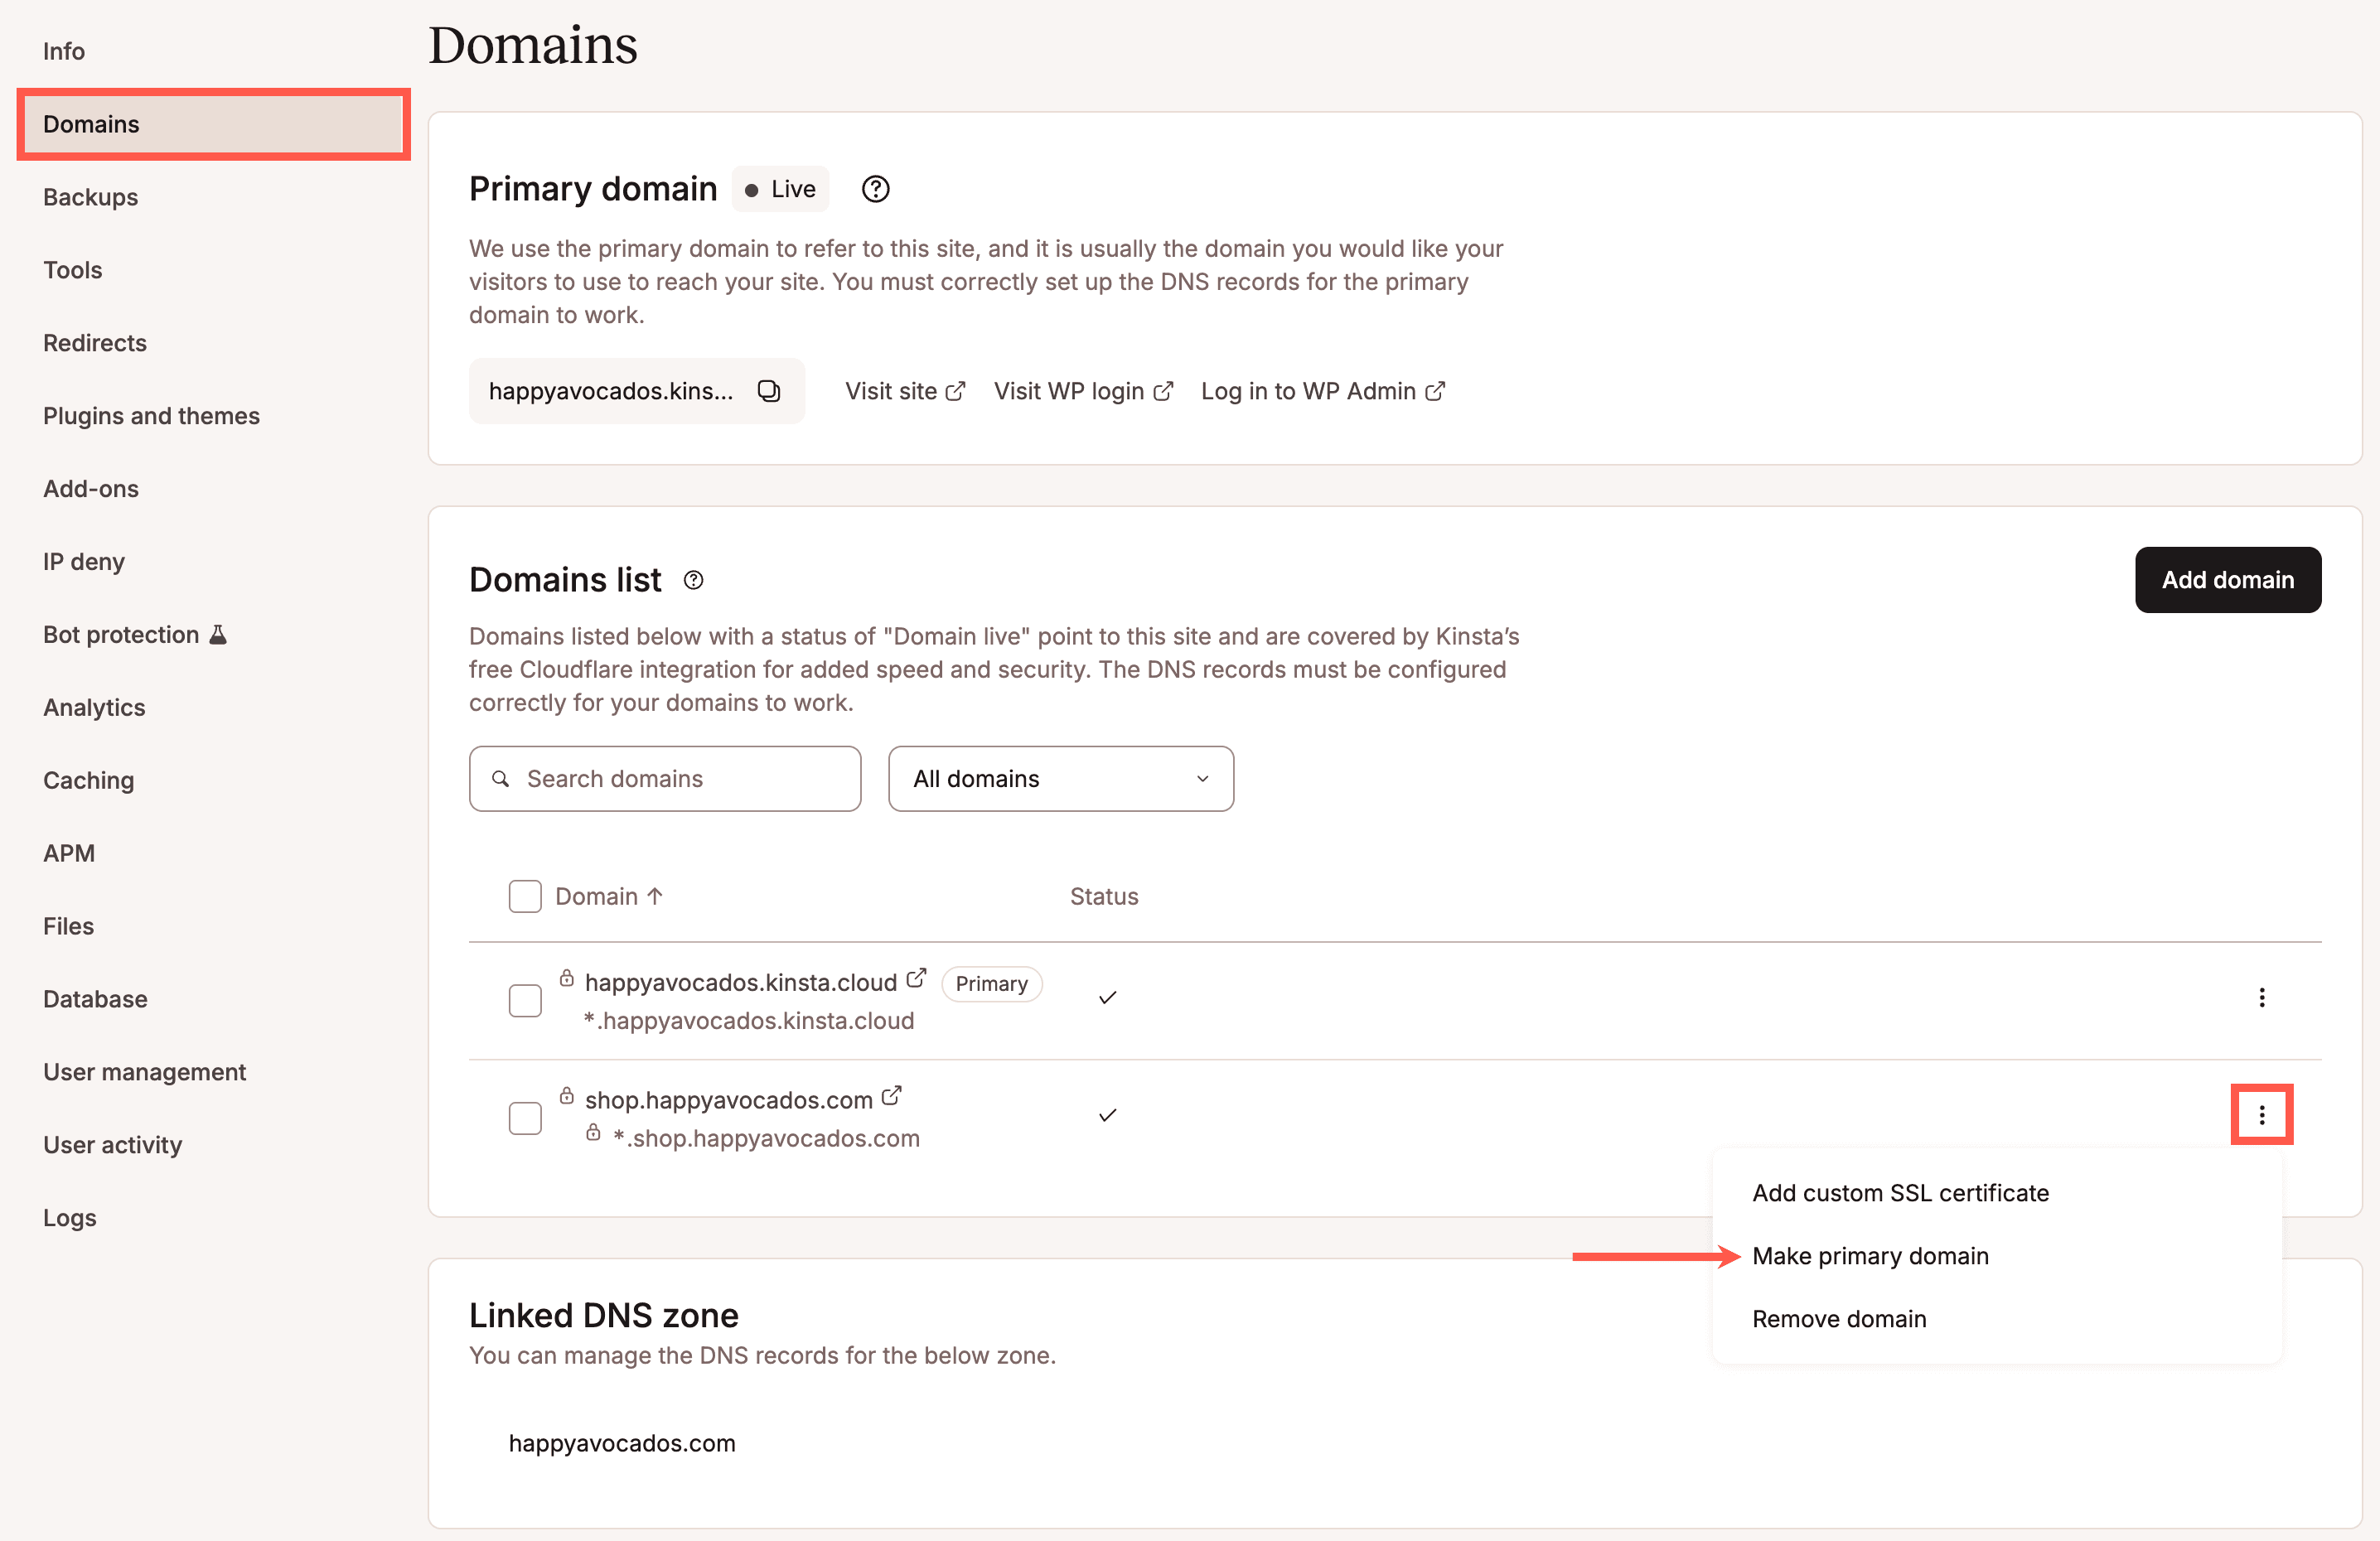2380x1541 pixels.
Task: Click the search magnifier icon in Search domains
Action: point(501,778)
